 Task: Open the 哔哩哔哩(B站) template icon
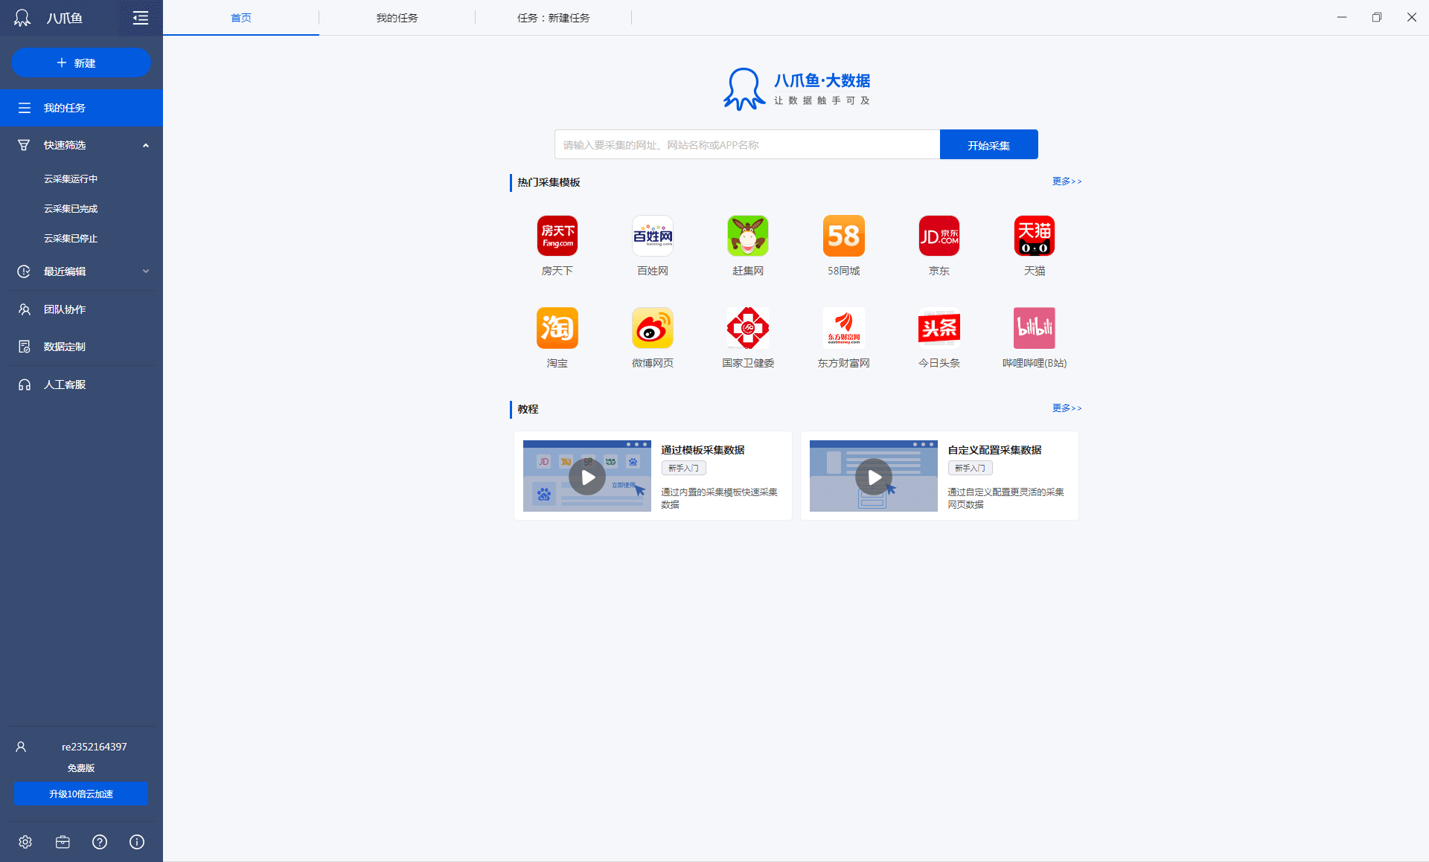tap(1034, 328)
